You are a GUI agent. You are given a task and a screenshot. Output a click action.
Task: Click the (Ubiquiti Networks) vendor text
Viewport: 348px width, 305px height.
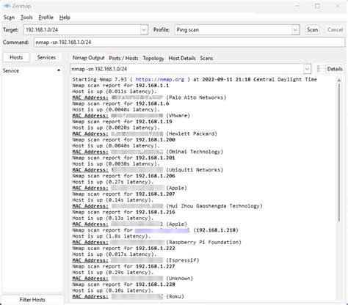pyautogui.click(x=195, y=170)
